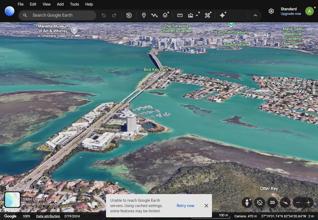Open the View menu

tap(47, 4)
